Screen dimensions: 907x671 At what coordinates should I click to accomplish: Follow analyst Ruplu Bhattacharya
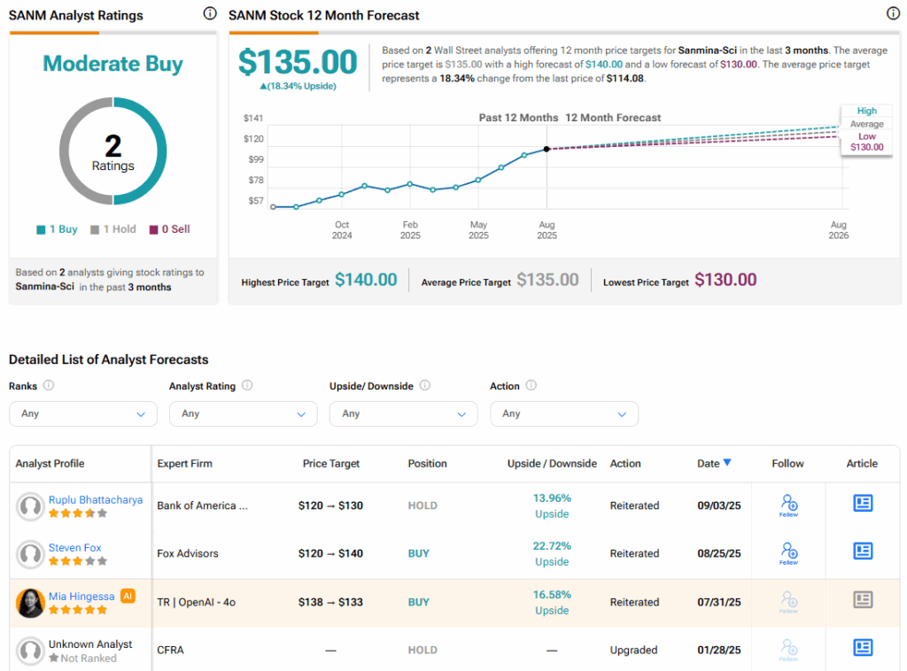(788, 505)
